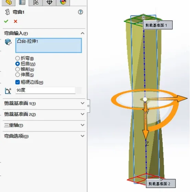Click the bodies-to-flex selection icon
The height and width of the screenshot is (192, 190).
click(x=8, y=42)
